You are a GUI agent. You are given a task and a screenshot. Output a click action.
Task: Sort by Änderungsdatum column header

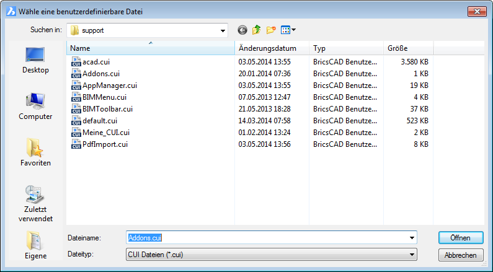point(272,48)
